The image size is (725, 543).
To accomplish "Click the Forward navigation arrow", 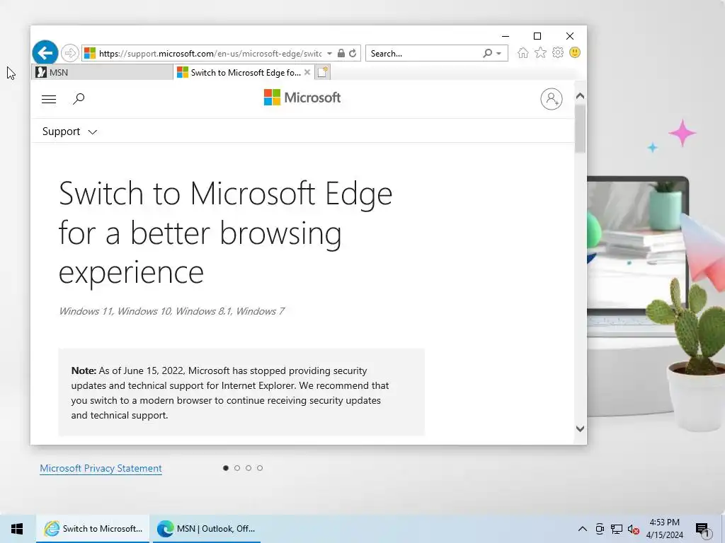I will point(70,53).
